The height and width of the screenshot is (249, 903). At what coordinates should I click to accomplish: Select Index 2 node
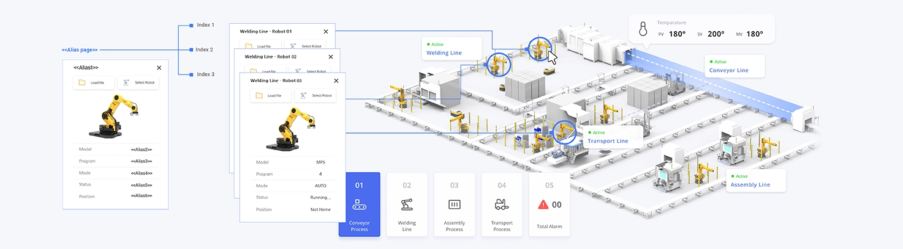click(x=191, y=49)
